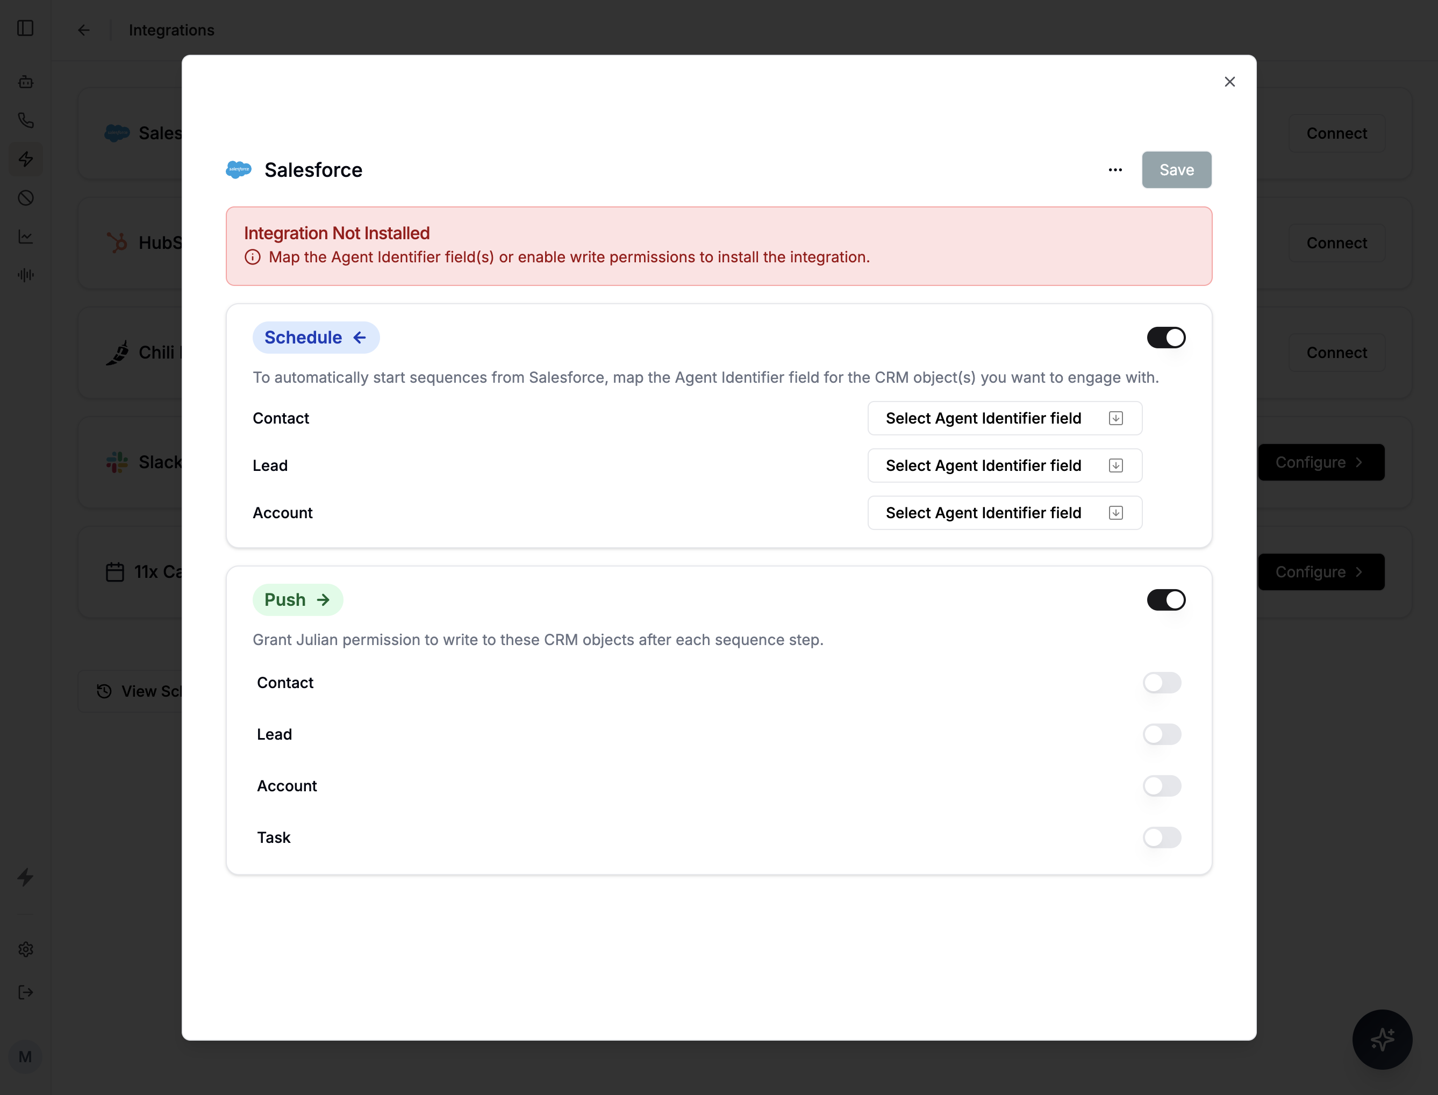This screenshot has height=1095, width=1438.
Task: Click the Push badge label
Action: click(x=298, y=600)
